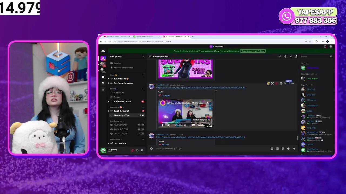Open notification settings bell icon

[285, 56]
